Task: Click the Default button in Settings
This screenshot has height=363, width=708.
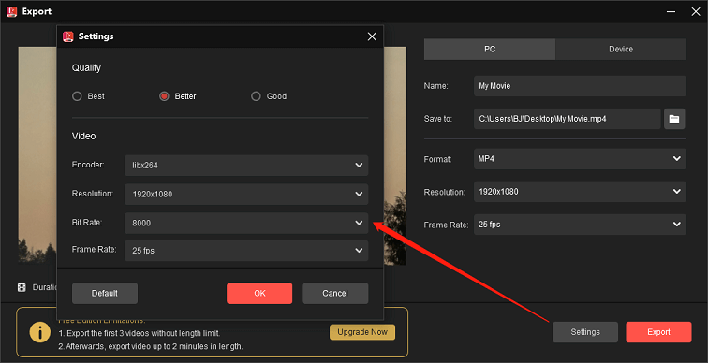Action: [105, 293]
